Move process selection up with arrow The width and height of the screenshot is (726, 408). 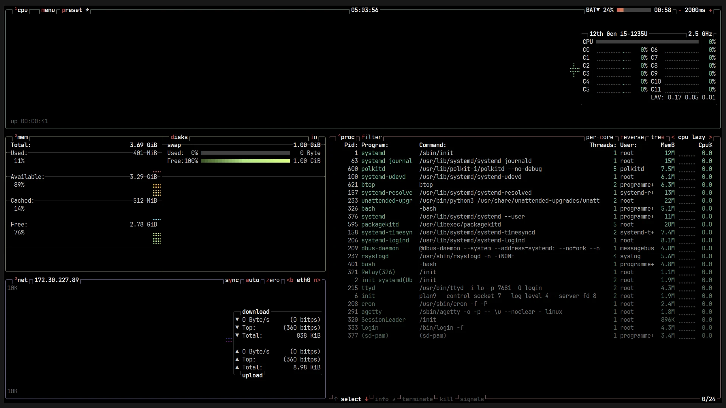336,399
